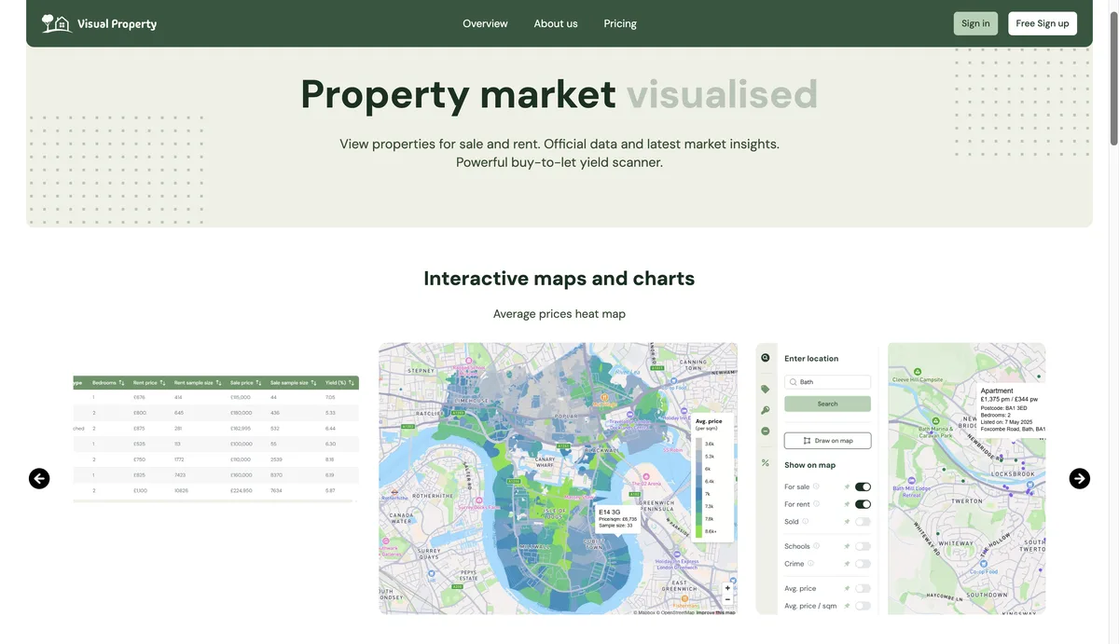
Task: Enable the Sold switch
Action: pyautogui.click(x=863, y=522)
